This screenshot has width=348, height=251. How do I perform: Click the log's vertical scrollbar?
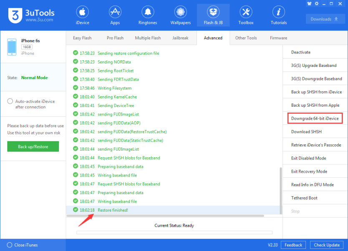coord(280,188)
